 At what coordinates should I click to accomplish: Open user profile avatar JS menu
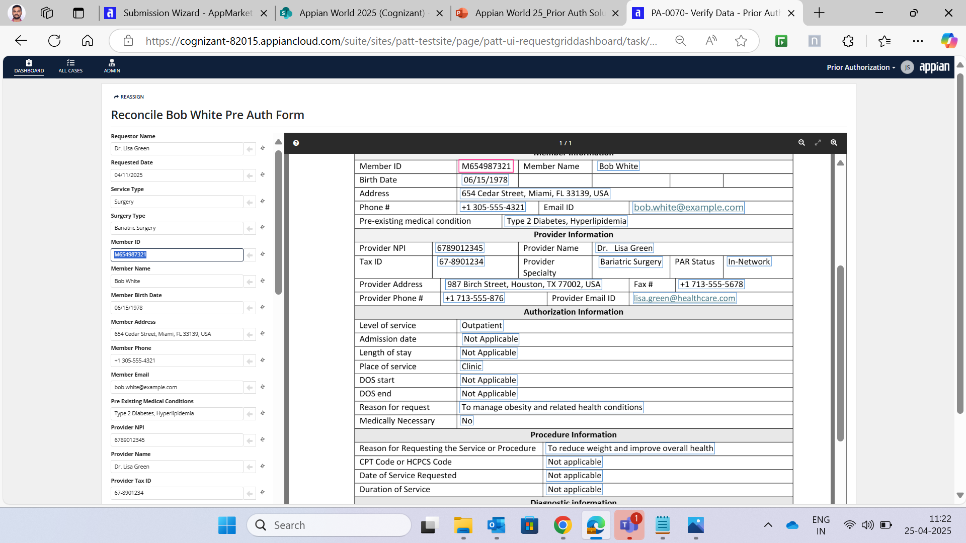pyautogui.click(x=907, y=67)
